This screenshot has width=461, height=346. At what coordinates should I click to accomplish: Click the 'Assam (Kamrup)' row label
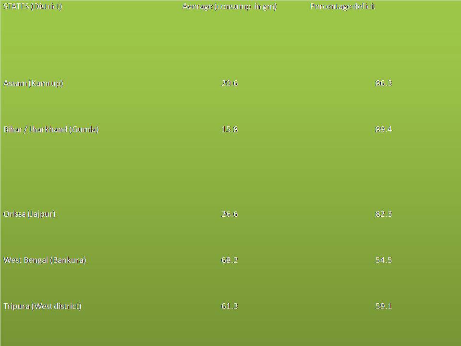33,83
